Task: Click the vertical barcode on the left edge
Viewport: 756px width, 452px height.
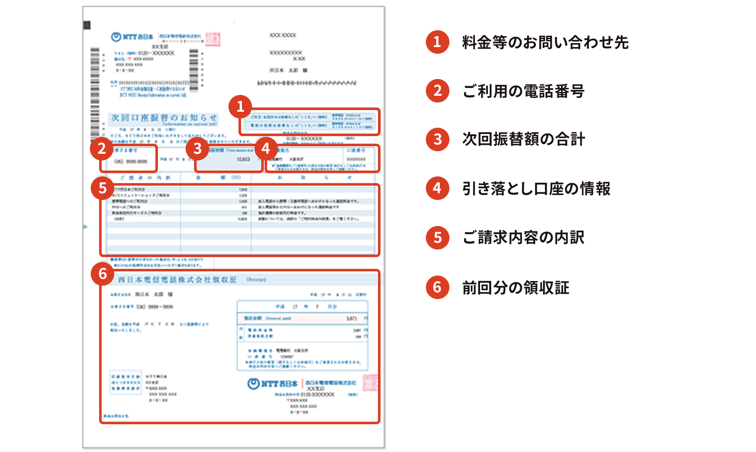Action: [95, 95]
